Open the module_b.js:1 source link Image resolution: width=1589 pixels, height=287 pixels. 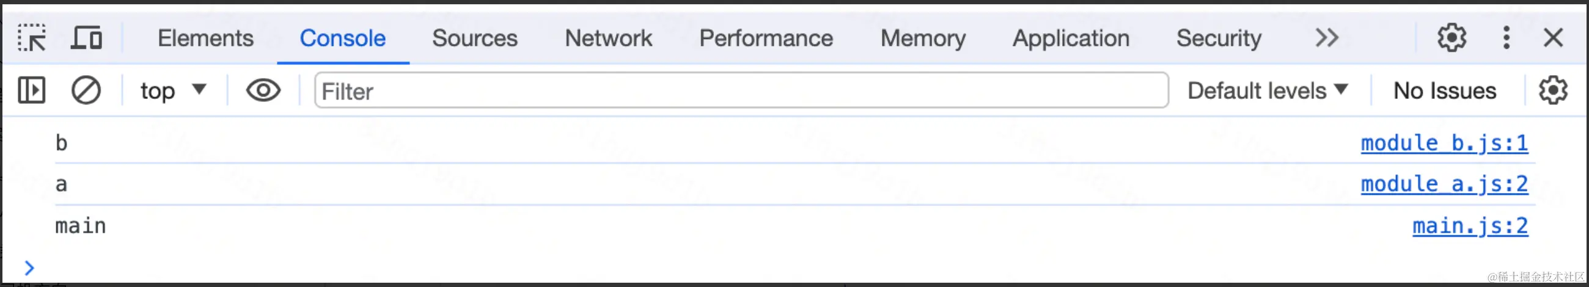pyautogui.click(x=1444, y=143)
